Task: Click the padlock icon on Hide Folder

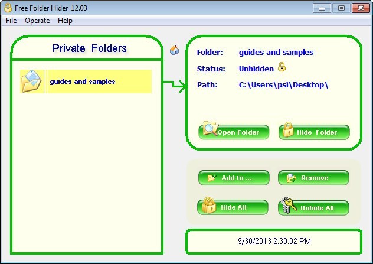Action: [288, 129]
